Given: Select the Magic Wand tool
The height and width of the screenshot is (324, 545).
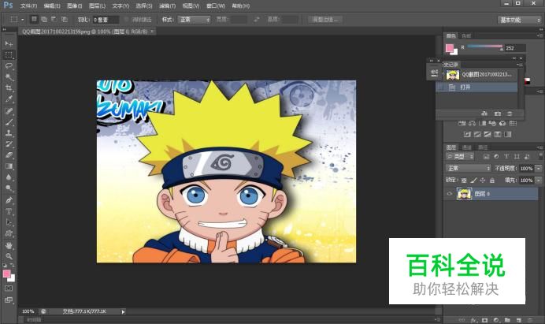Looking at the screenshot, I should (x=9, y=77).
